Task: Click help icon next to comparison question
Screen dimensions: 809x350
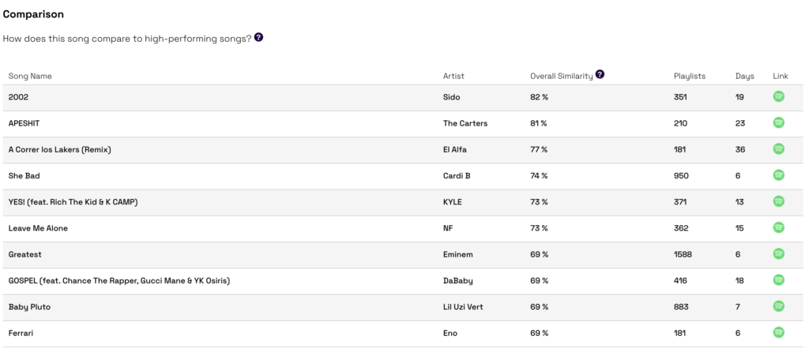Action: (x=258, y=37)
